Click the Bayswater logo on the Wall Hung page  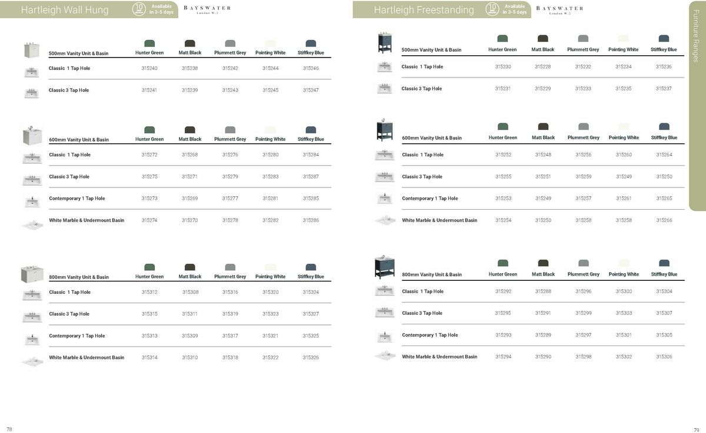(207, 9)
